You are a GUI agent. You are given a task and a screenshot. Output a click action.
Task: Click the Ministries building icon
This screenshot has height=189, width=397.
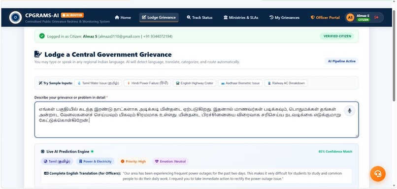click(x=226, y=17)
